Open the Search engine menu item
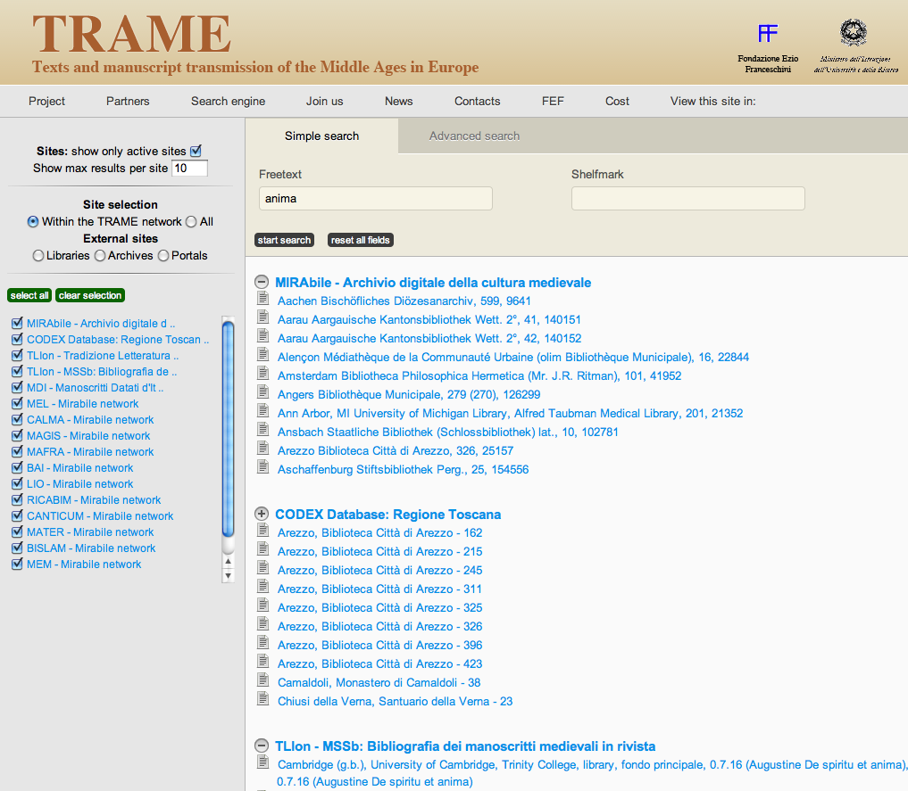 point(228,101)
